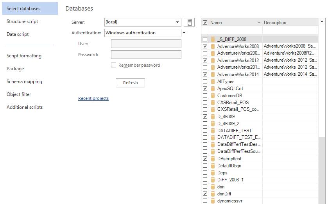Click the Windows authentication combo box
The height and width of the screenshot is (204, 328).
click(x=143, y=33)
